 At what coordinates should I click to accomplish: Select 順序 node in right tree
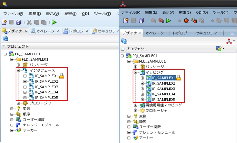[x=143, y=122]
